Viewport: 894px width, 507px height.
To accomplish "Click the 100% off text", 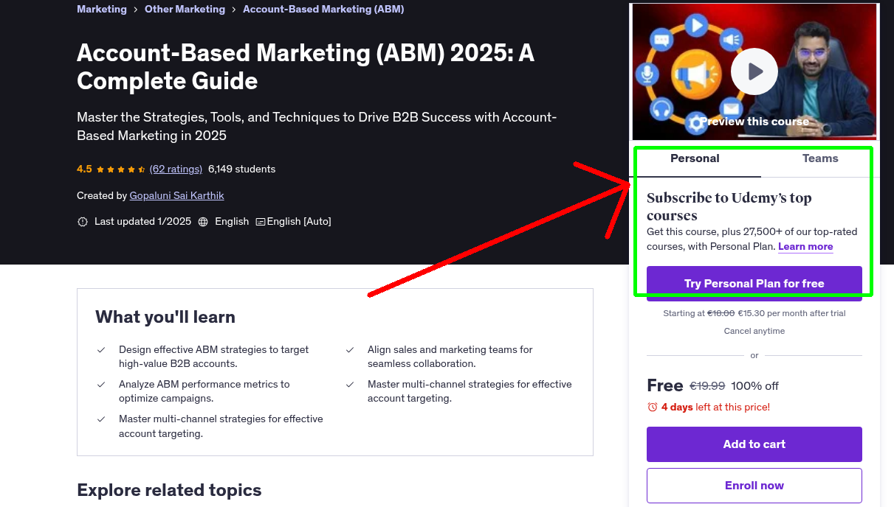I will [754, 386].
